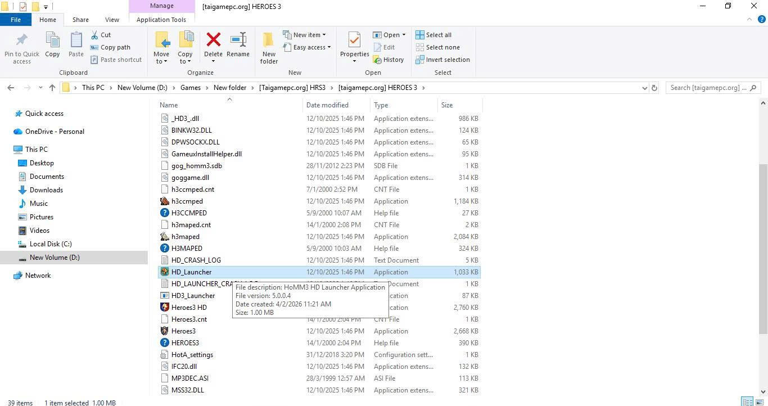Click the search box for this folder

(x=708, y=88)
